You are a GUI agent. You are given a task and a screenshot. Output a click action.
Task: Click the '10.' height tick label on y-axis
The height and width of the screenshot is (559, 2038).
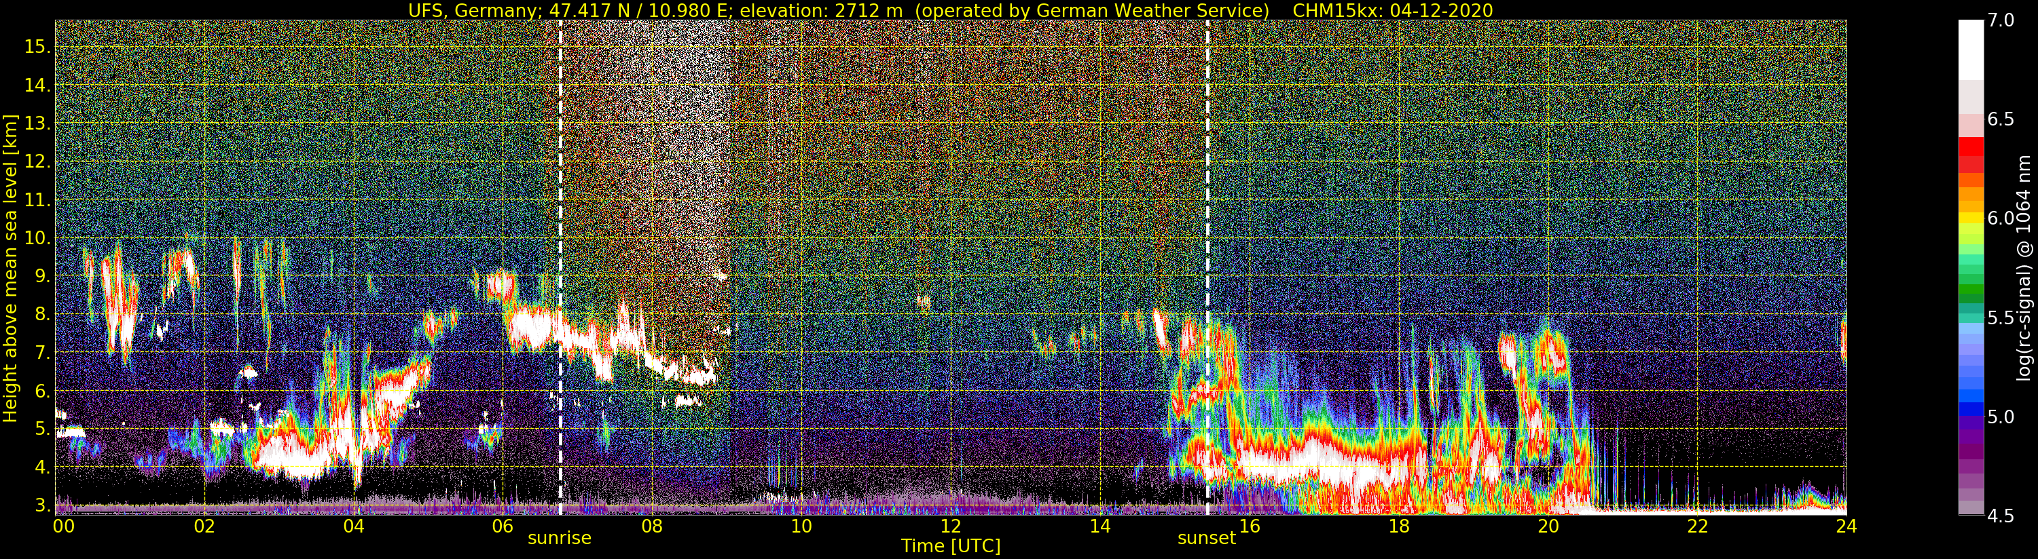[37, 238]
